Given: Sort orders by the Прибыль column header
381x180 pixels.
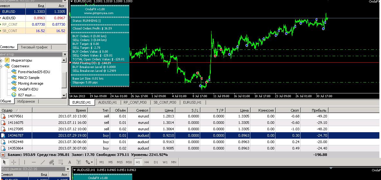Looking at the screenshot, I should coord(315,110).
